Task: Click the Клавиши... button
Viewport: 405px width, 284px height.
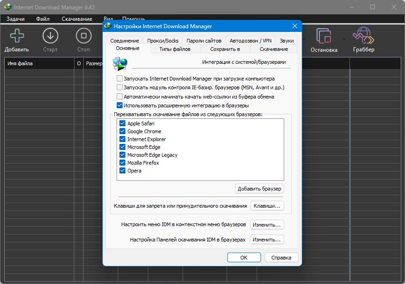Action: coord(267,206)
